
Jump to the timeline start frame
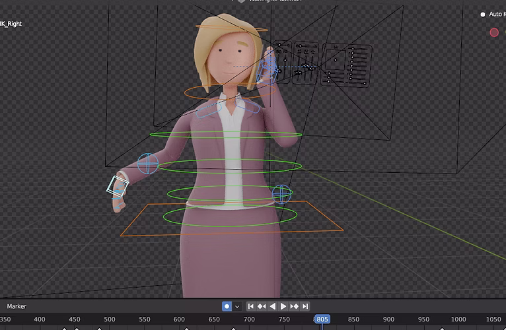pyautogui.click(x=251, y=306)
